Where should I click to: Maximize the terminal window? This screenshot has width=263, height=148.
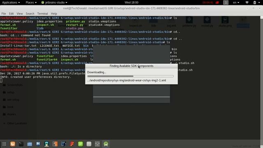tap(254, 8)
